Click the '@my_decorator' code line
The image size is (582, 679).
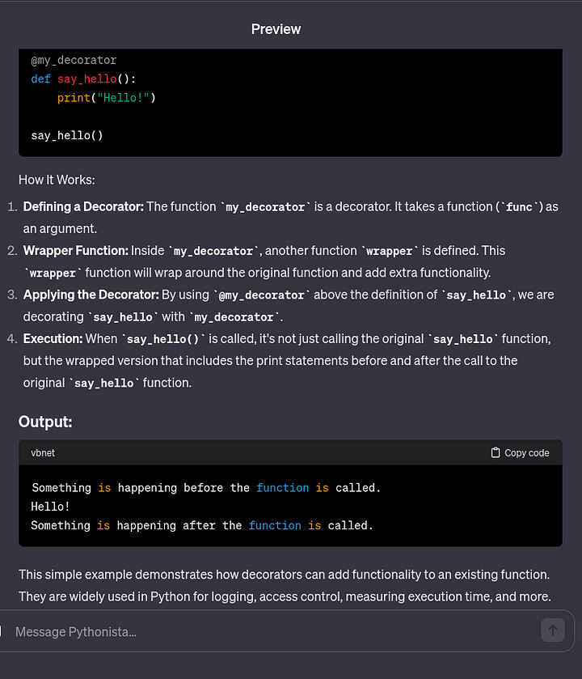pyautogui.click(x=74, y=60)
